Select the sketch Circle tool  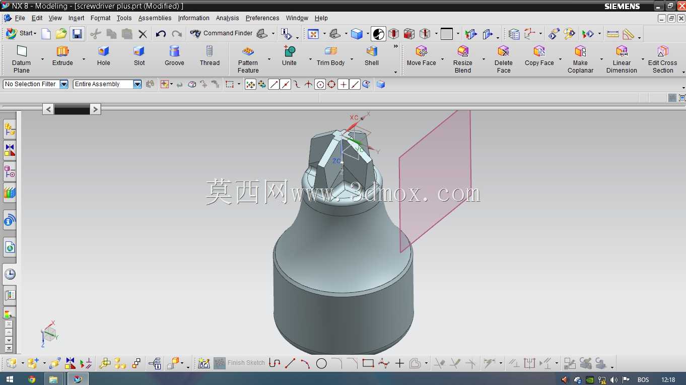click(x=321, y=363)
